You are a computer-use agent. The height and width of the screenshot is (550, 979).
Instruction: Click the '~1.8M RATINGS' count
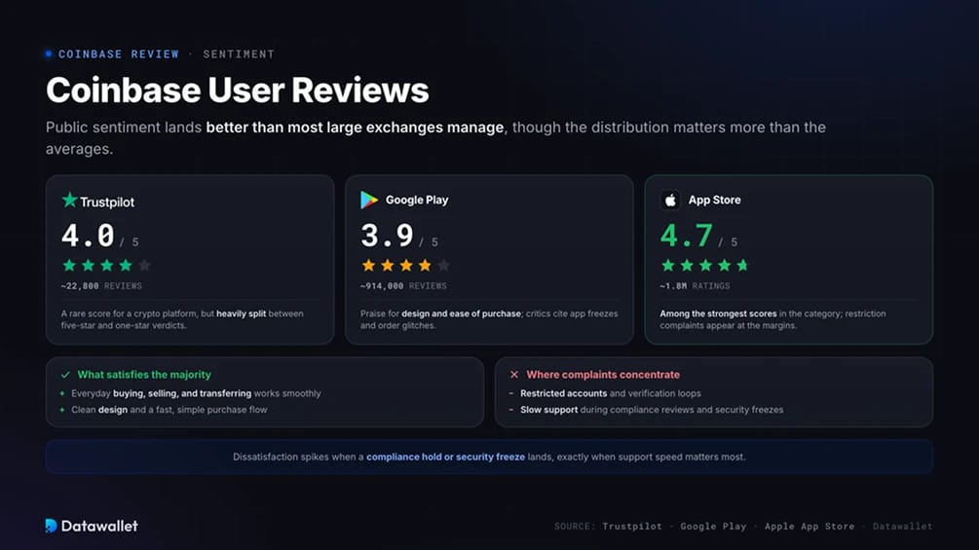click(x=695, y=285)
